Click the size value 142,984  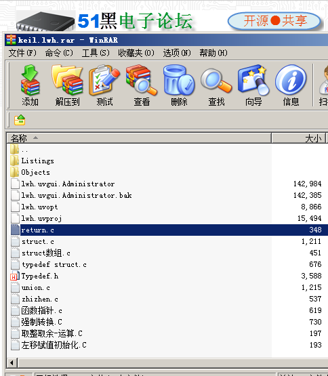pos(308,184)
